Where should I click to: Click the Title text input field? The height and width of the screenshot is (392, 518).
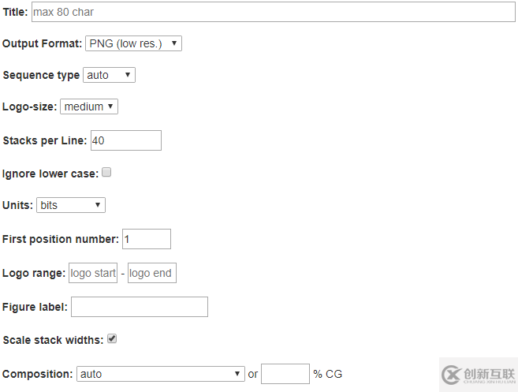274,12
